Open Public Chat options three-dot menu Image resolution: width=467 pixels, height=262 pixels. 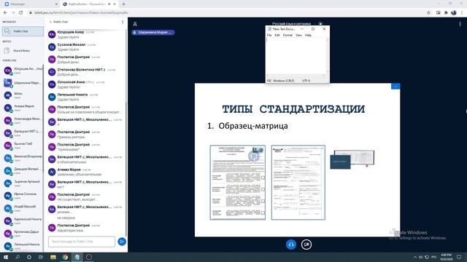tap(123, 22)
